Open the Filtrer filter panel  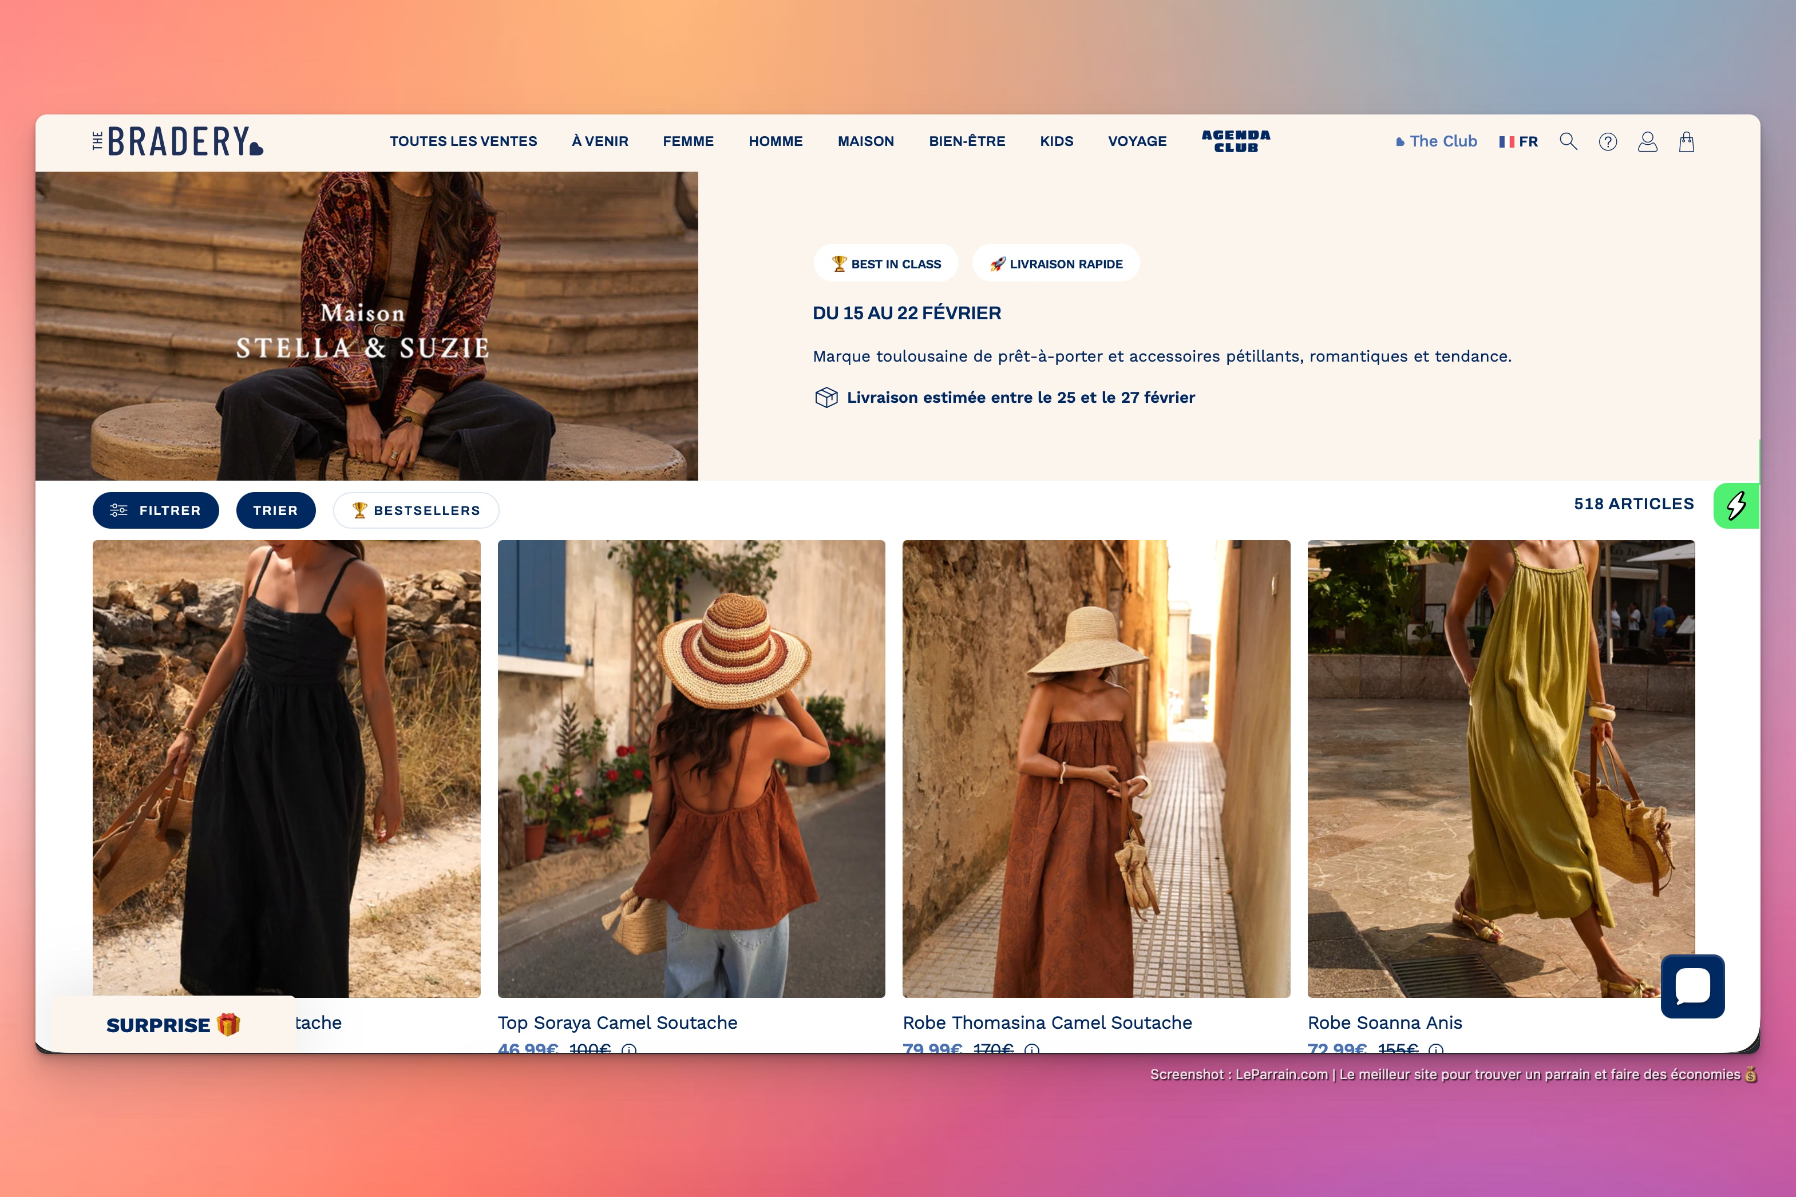coord(156,511)
